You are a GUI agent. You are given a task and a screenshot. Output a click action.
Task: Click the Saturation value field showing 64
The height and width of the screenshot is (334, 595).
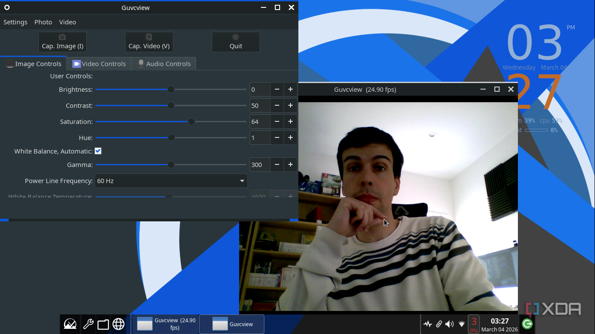pyautogui.click(x=260, y=122)
